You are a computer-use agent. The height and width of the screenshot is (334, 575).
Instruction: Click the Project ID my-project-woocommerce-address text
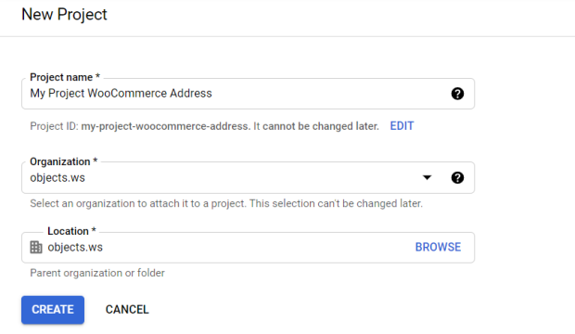point(166,126)
